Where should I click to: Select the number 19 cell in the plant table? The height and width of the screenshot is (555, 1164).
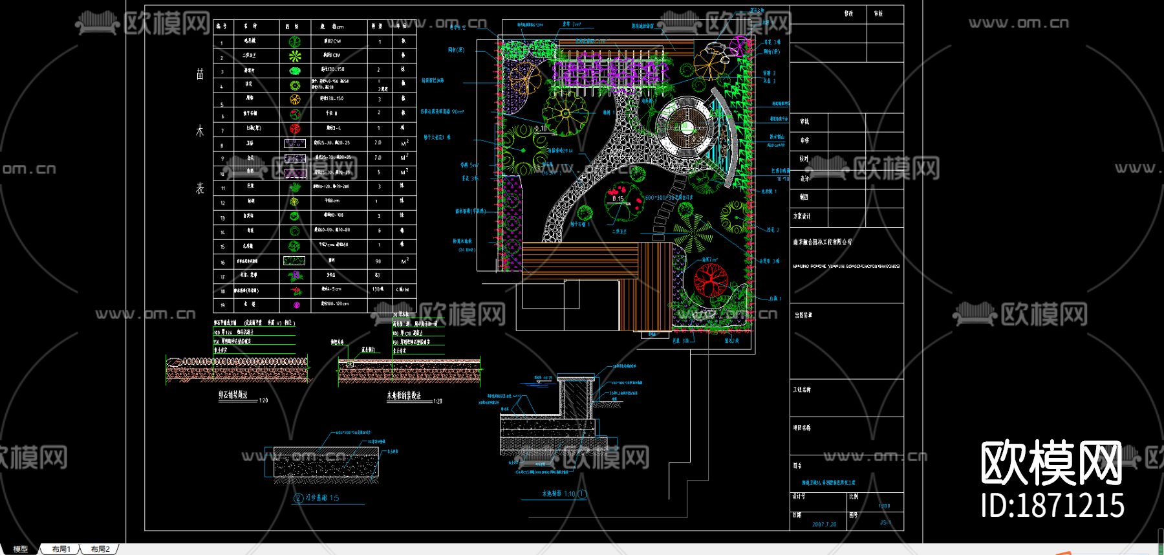coord(222,305)
